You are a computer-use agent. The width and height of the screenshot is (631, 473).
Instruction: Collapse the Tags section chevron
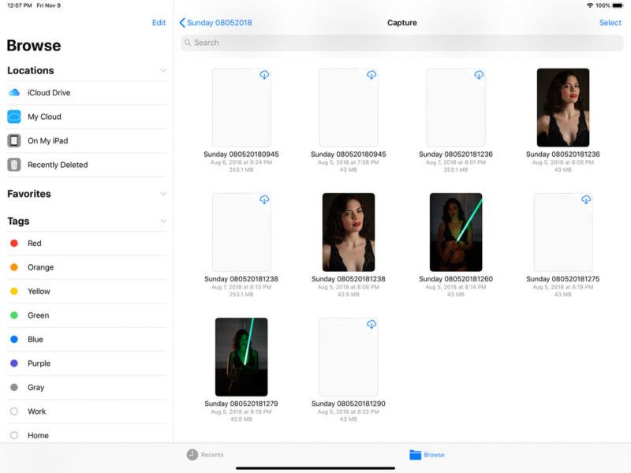coord(163,222)
